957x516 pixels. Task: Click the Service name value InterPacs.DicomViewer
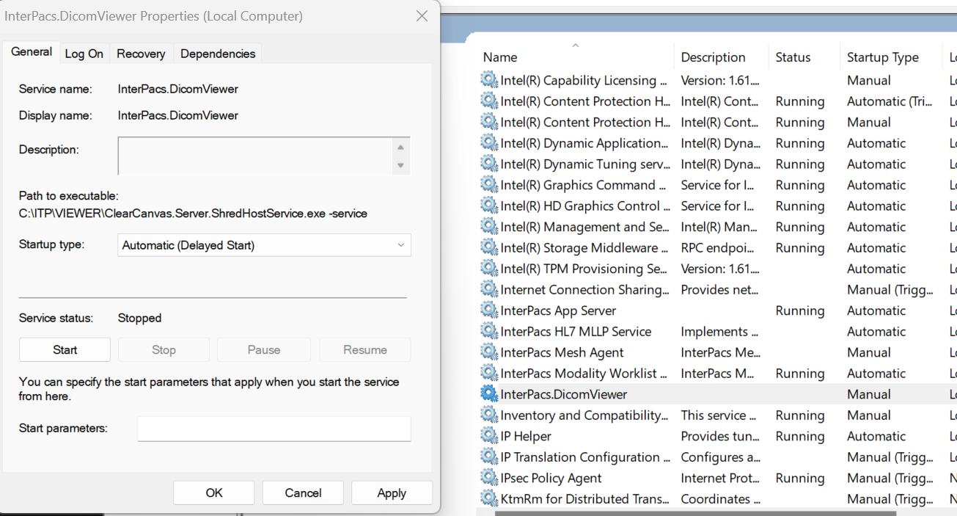click(x=178, y=89)
